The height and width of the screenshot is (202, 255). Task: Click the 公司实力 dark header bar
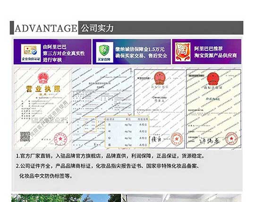pos(161,28)
